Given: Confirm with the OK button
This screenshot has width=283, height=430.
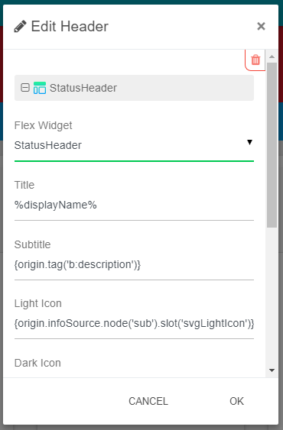Looking at the screenshot, I should tap(236, 401).
